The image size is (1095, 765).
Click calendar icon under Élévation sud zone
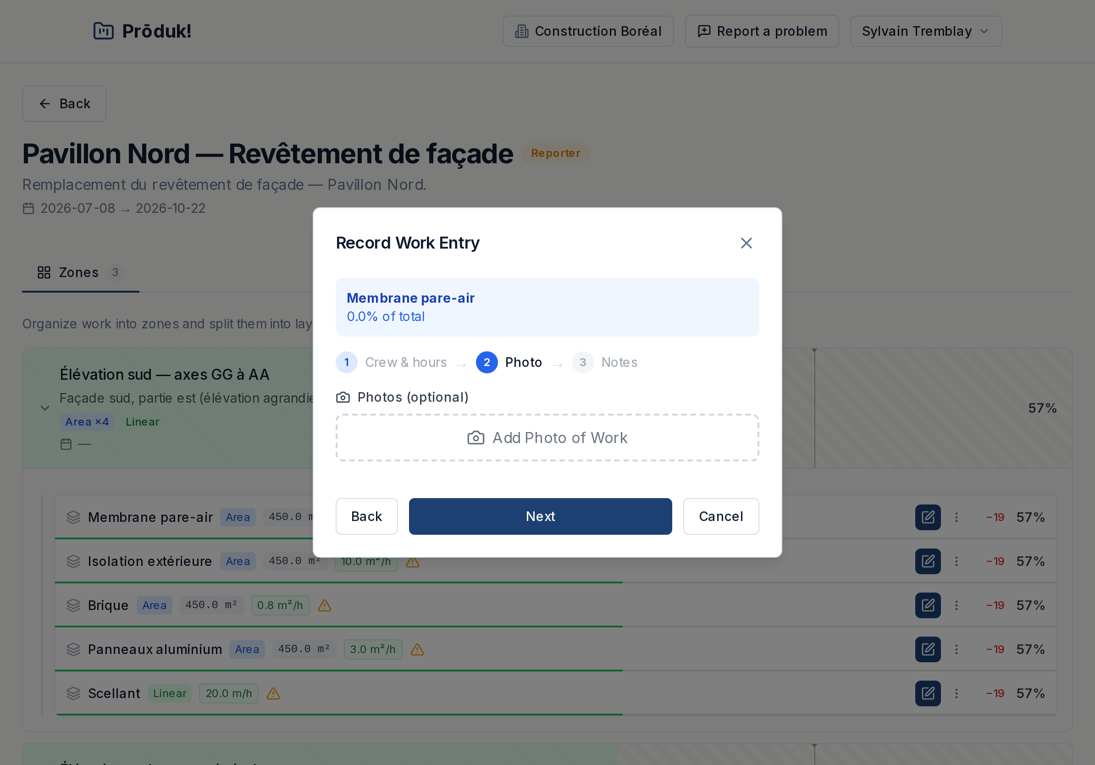tap(66, 444)
